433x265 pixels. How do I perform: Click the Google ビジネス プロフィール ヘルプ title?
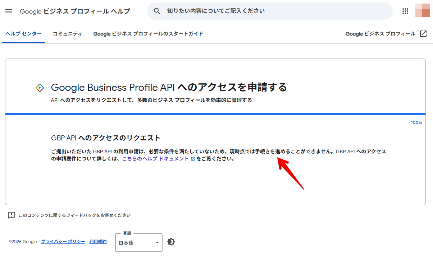[x=75, y=11]
